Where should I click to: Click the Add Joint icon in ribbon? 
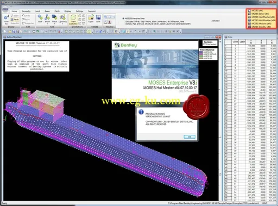[x=40, y=18]
